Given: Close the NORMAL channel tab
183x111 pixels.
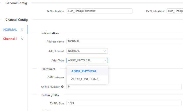Looking at the screenshot, I should 22,30.
